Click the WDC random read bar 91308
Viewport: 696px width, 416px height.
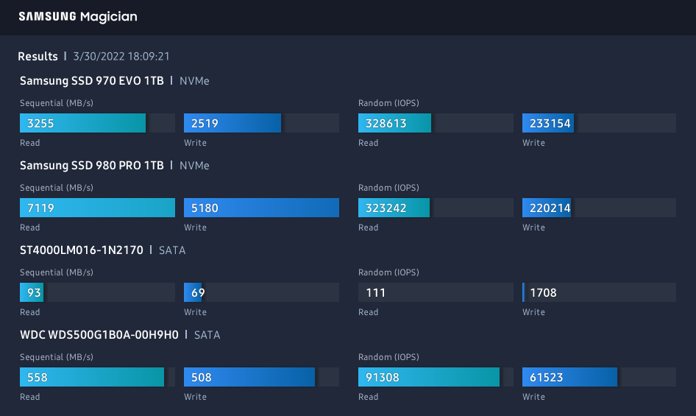429,377
